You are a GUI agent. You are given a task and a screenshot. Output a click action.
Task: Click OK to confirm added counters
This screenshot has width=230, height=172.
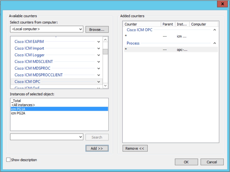(186, 162)
